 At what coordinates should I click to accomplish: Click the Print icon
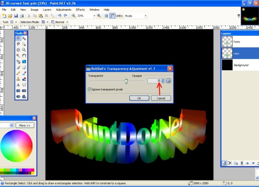click(x=22, y=16)
